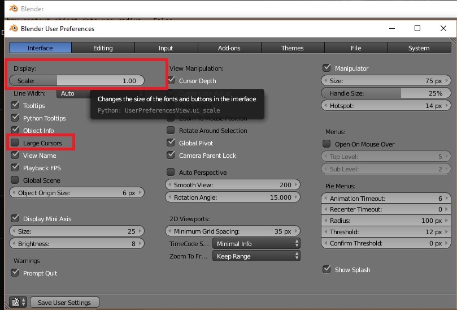Image resolution: width=457 pixels, height=310 pixels.
Task: Open the Line Width Auto dropdown
Action: point(73,93)
